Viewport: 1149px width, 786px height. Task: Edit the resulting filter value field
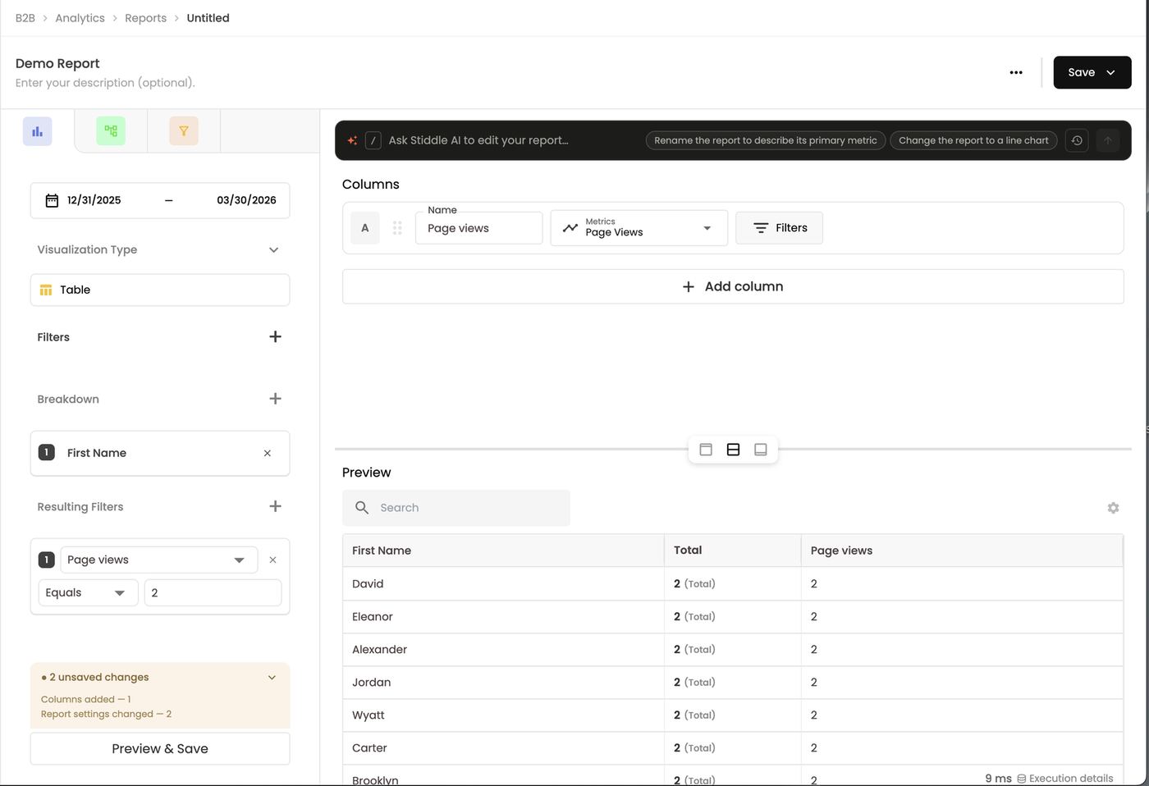click(x=213, y=592)
